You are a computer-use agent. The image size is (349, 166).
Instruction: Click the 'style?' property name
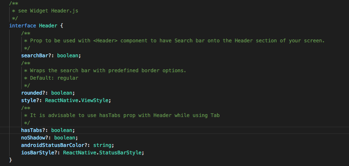pos(30,100)
